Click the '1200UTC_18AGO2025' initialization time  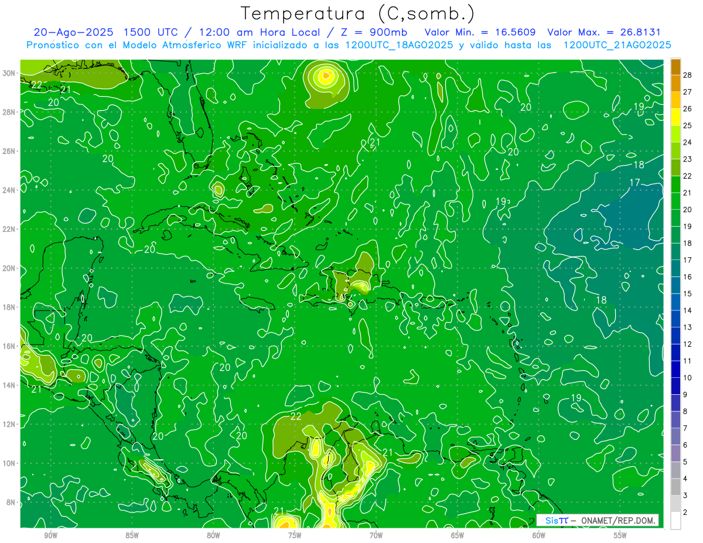pos(400,45)
